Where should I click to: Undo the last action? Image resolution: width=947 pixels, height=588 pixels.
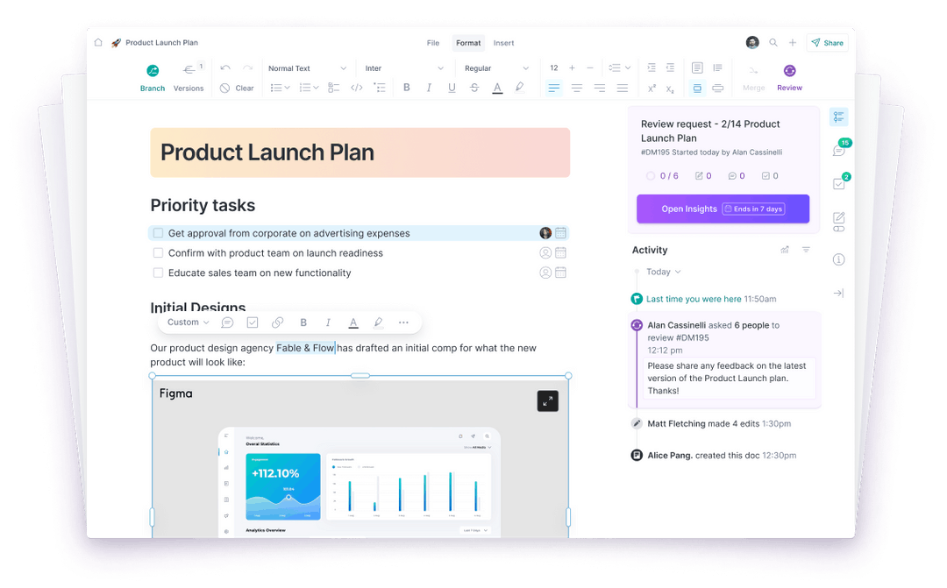pyautogui.click(x=225, y=68)
